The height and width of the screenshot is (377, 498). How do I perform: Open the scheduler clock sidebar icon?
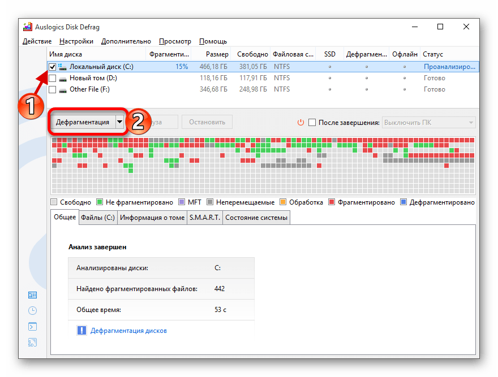click(32, 310)
